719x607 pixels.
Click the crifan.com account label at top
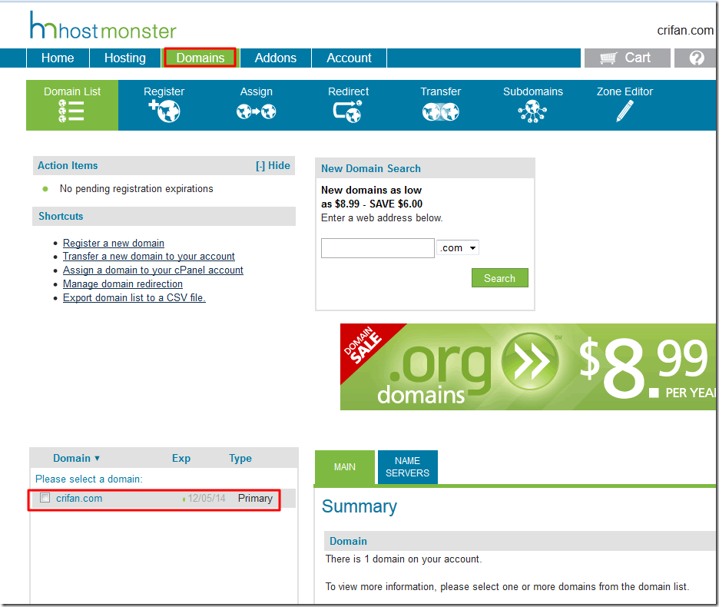coord(685,30)
